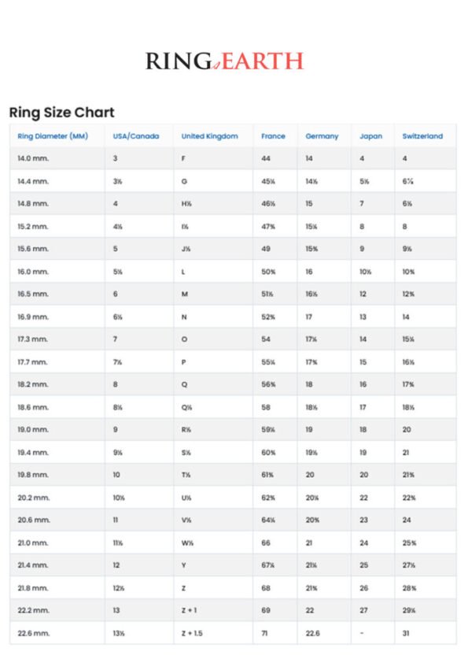Click the Japan column header
This screenshot has width=468, height=663.
point(370,136)
